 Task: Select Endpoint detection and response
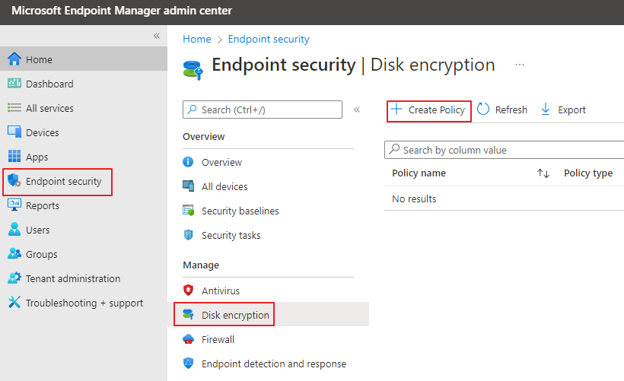point(273,364)
